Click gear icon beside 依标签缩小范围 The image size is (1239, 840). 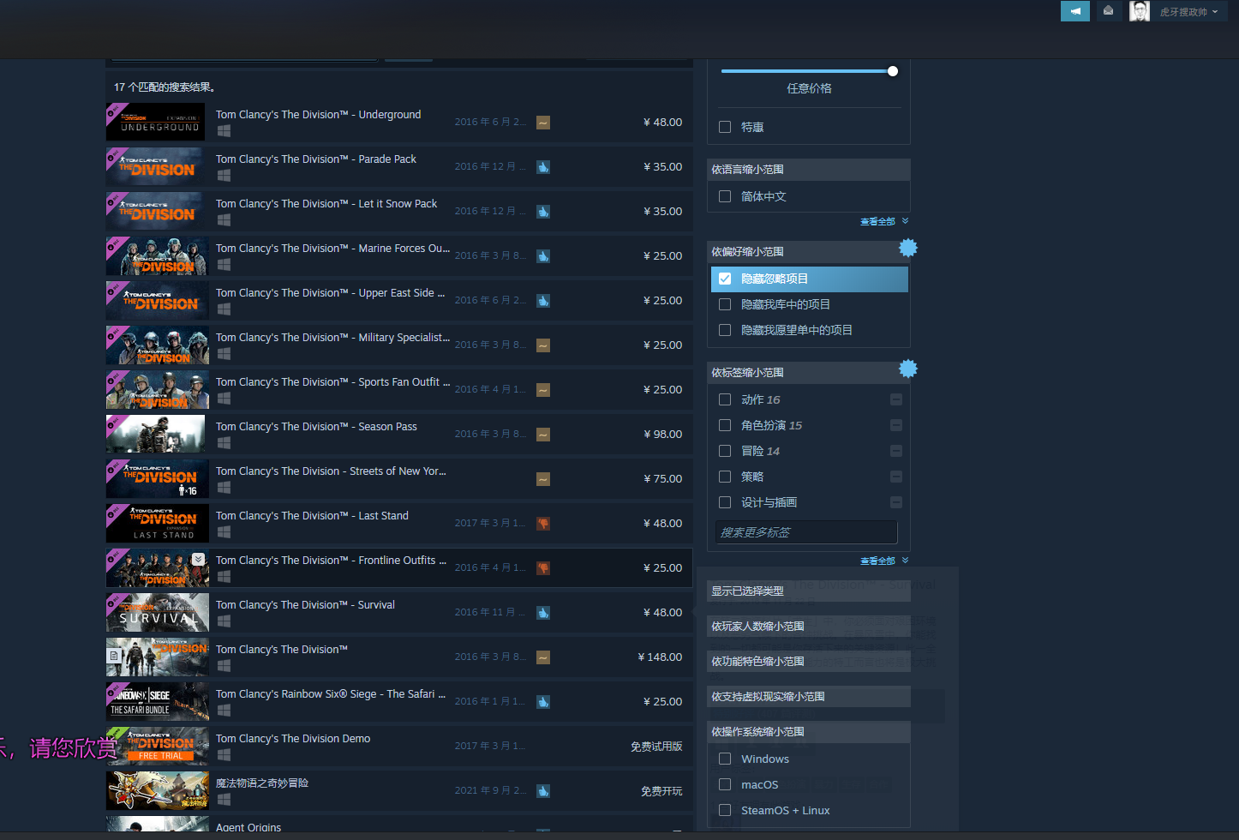point(908,369)
